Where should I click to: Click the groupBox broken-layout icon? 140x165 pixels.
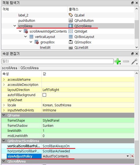pos(36,42)
